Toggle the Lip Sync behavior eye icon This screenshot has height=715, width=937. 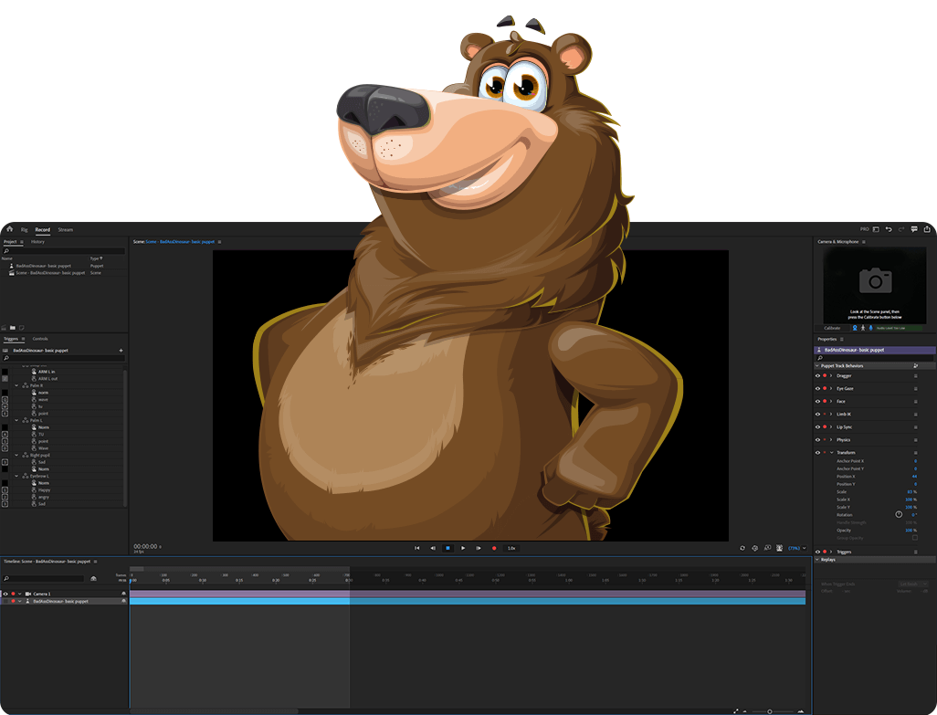817,426
